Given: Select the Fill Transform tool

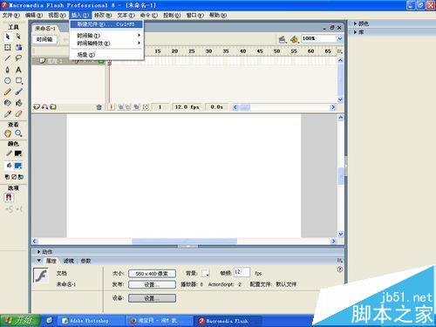Looking at the screenshot, I should [x=18, y=47].
